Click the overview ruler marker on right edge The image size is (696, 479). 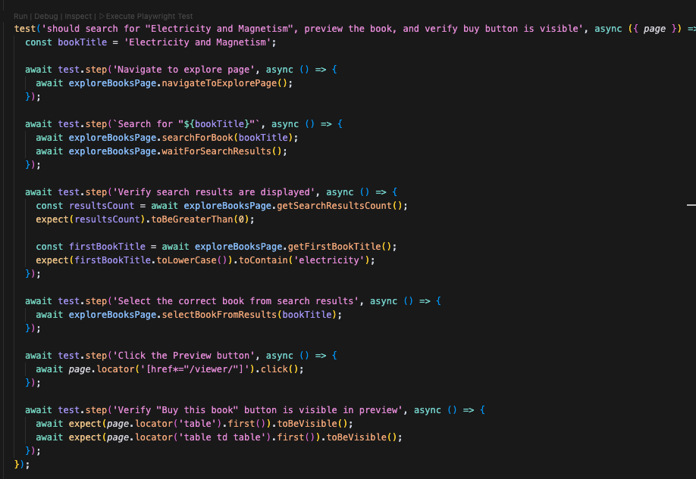pos(690,205)
